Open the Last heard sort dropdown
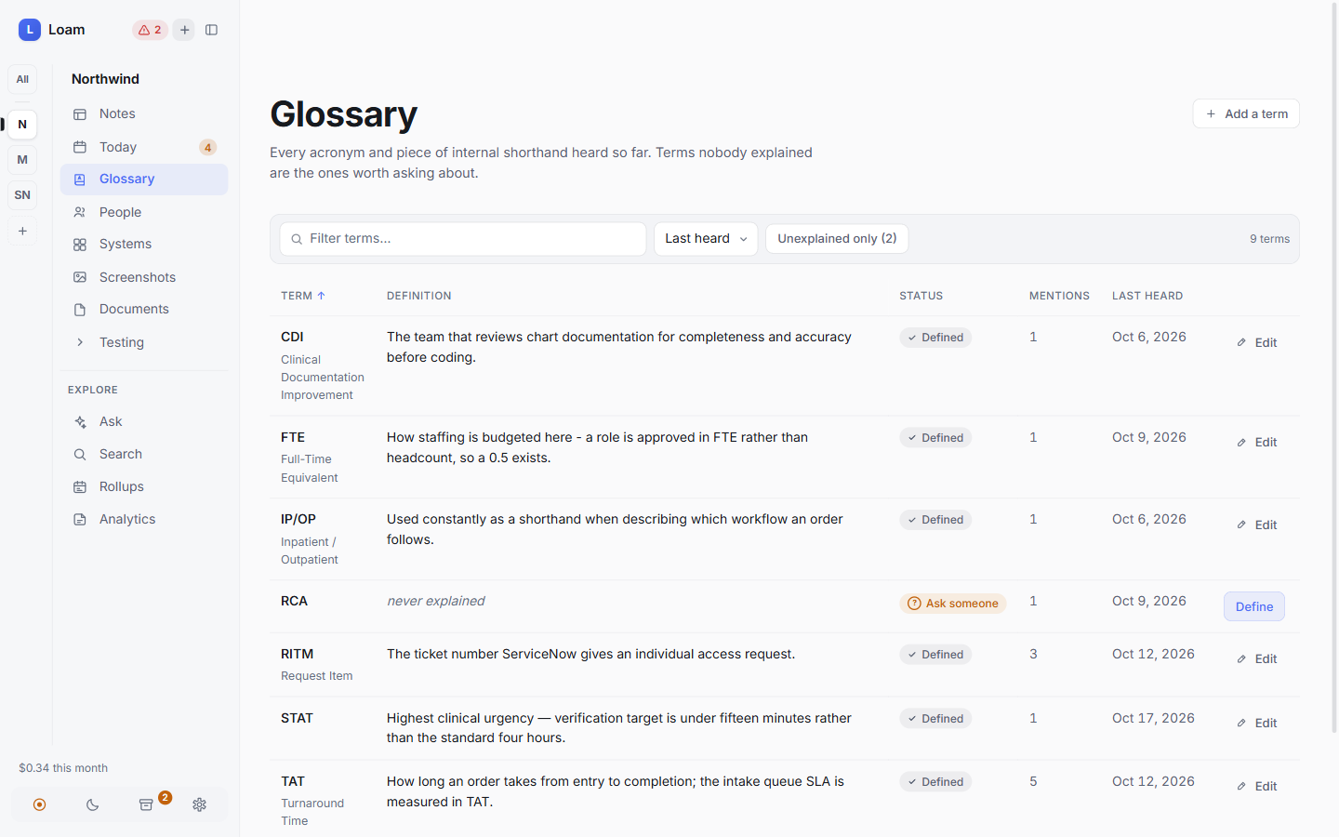 tap(706, 239)
